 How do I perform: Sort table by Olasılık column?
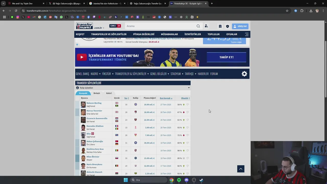(185, 98)
